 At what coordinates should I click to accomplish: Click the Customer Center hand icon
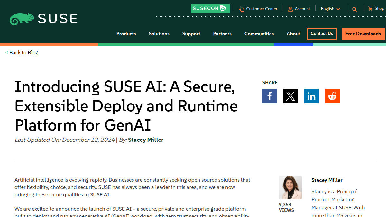(242, 9)
